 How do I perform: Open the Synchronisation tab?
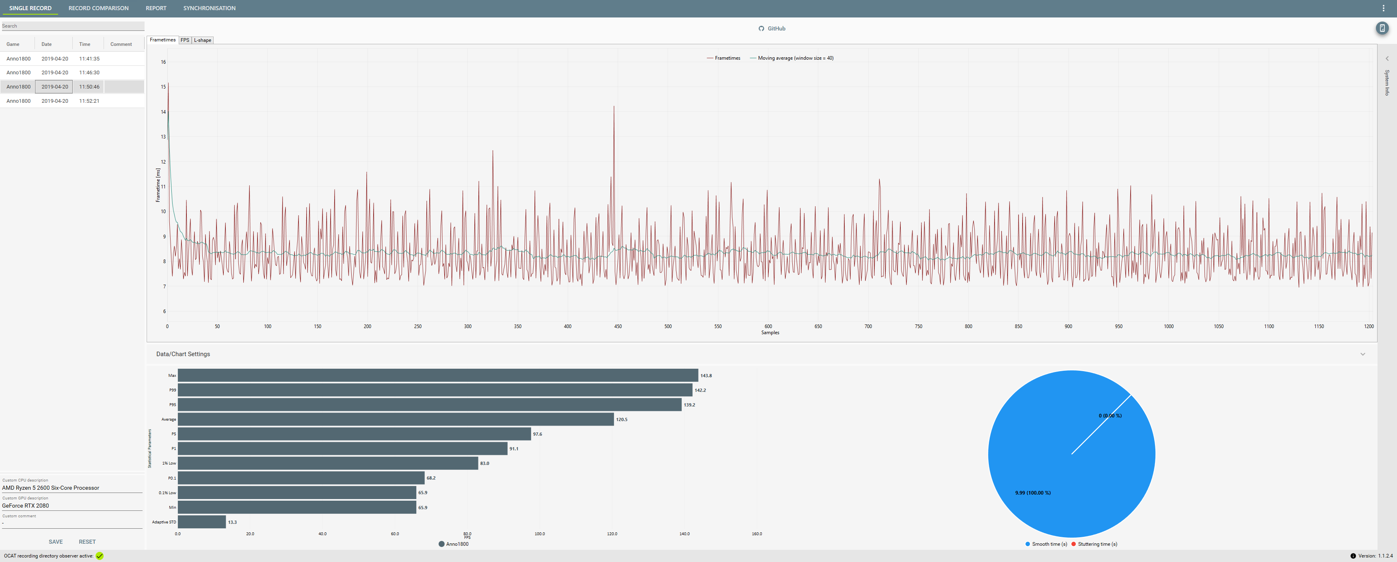coord(209,8)
